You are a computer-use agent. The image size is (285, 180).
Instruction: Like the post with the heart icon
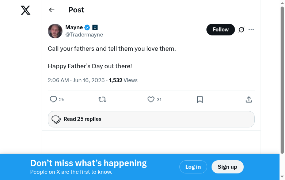point(151,99)
